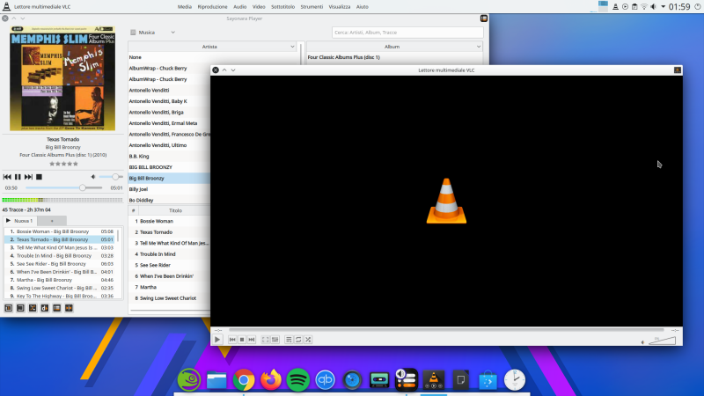Launch Google Chrome from dock
This screenshot has width=704, height=396.
(244, 380)
